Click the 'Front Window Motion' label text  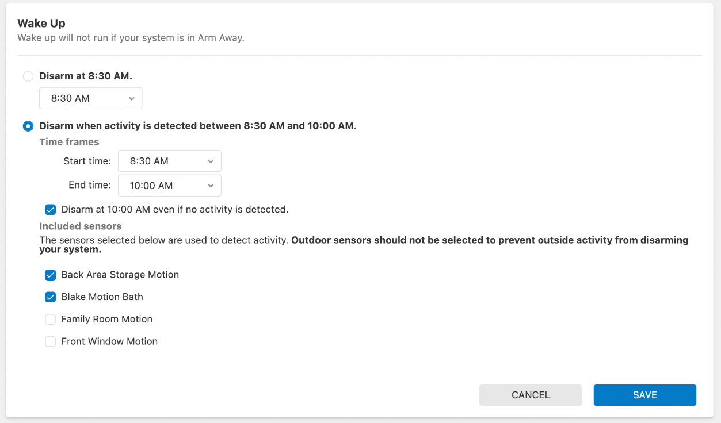[x=109, y=341]
